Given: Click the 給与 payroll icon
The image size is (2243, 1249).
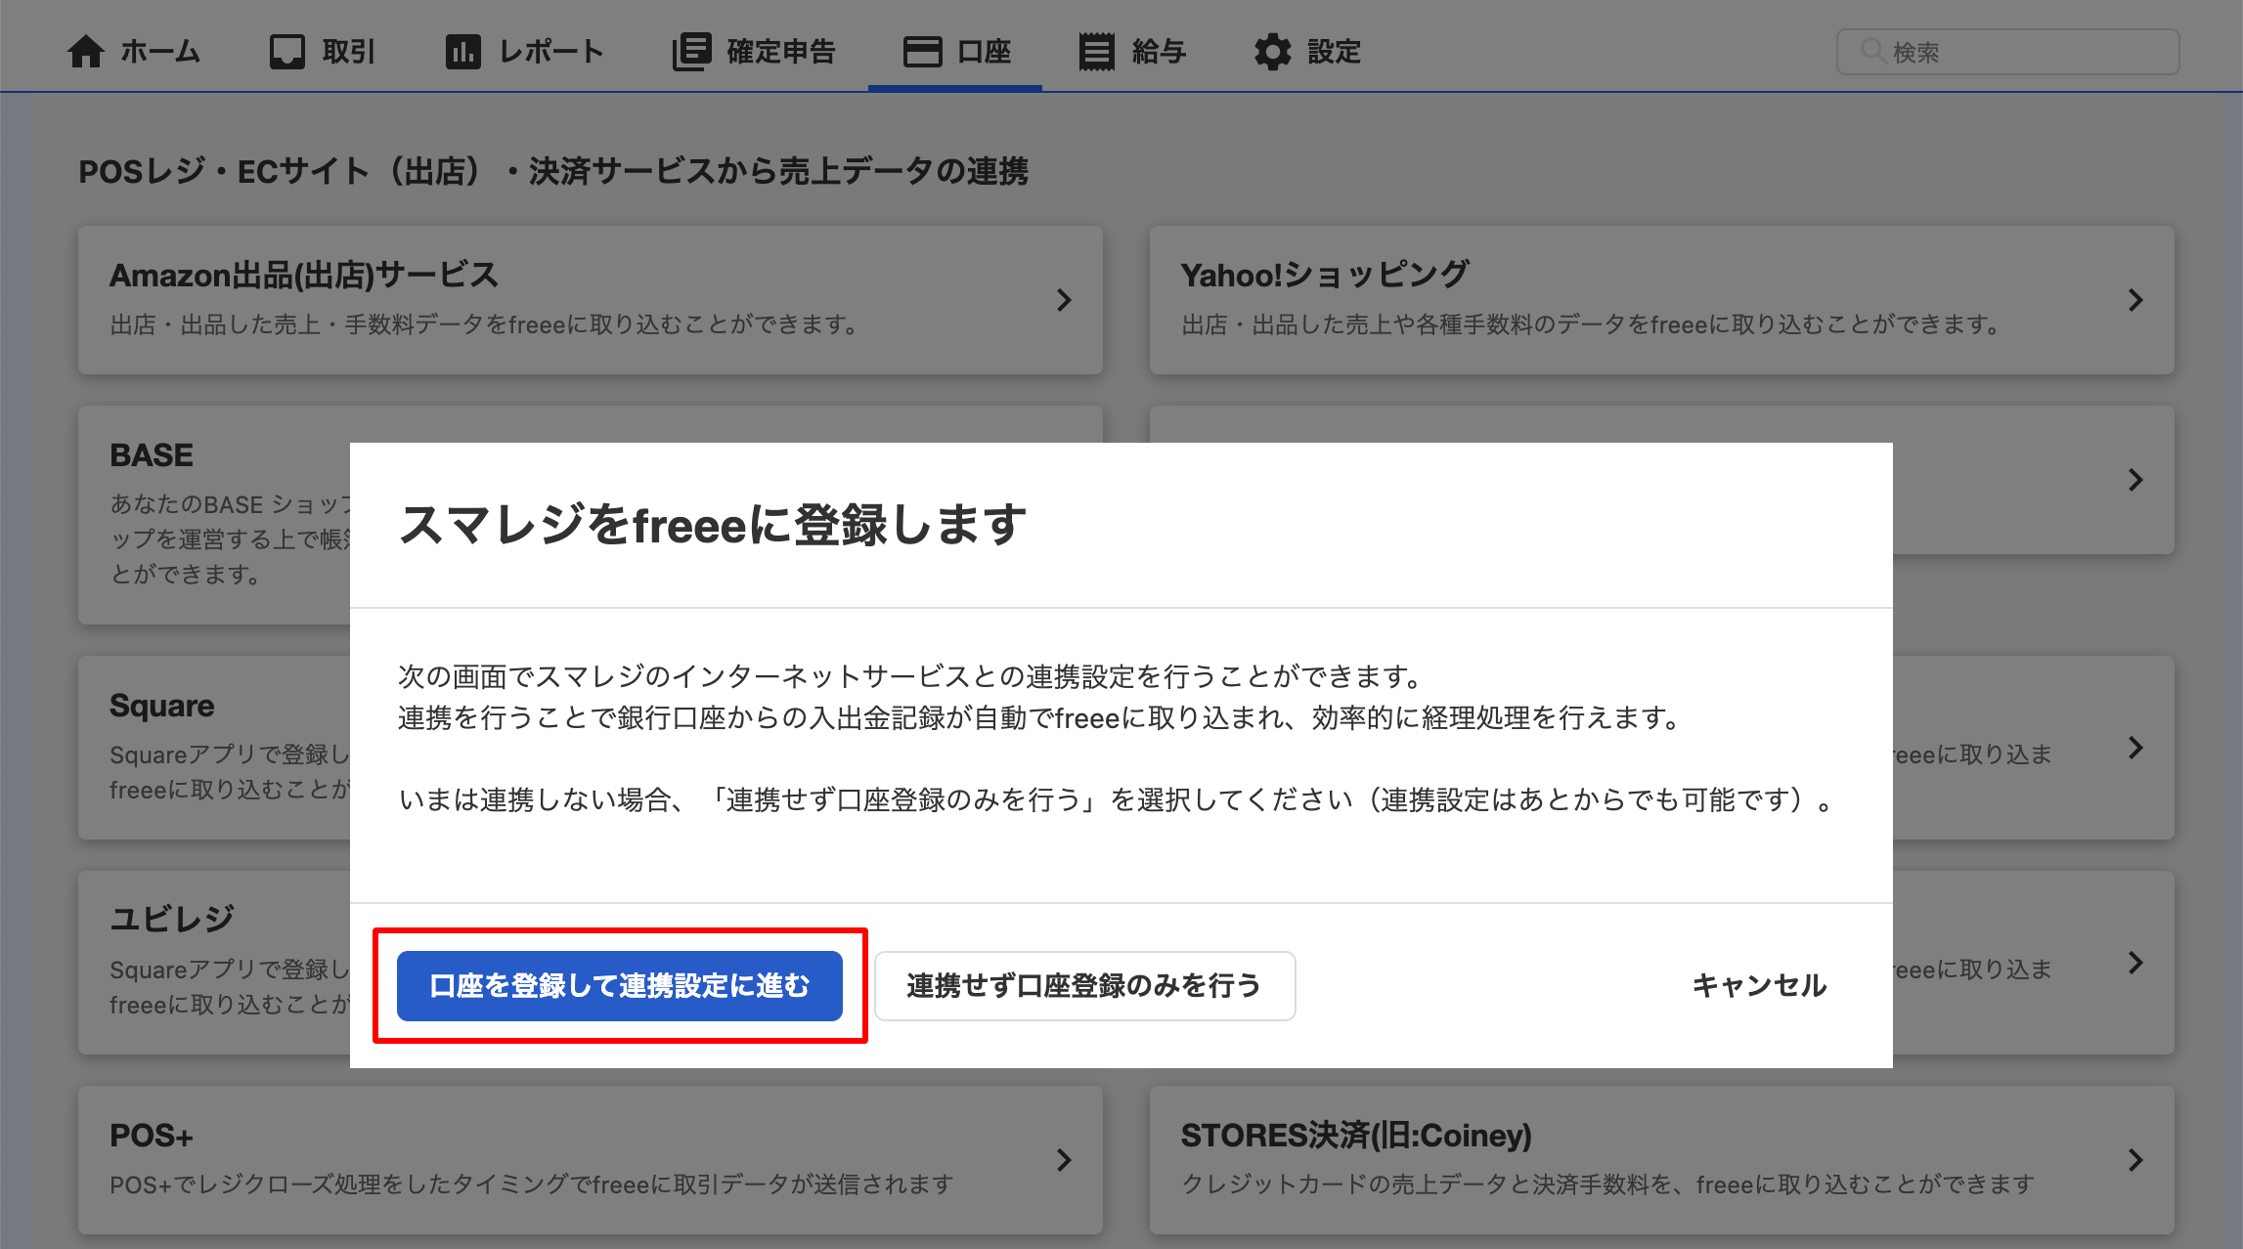Looking at the screenshot, I should 1096,52.
